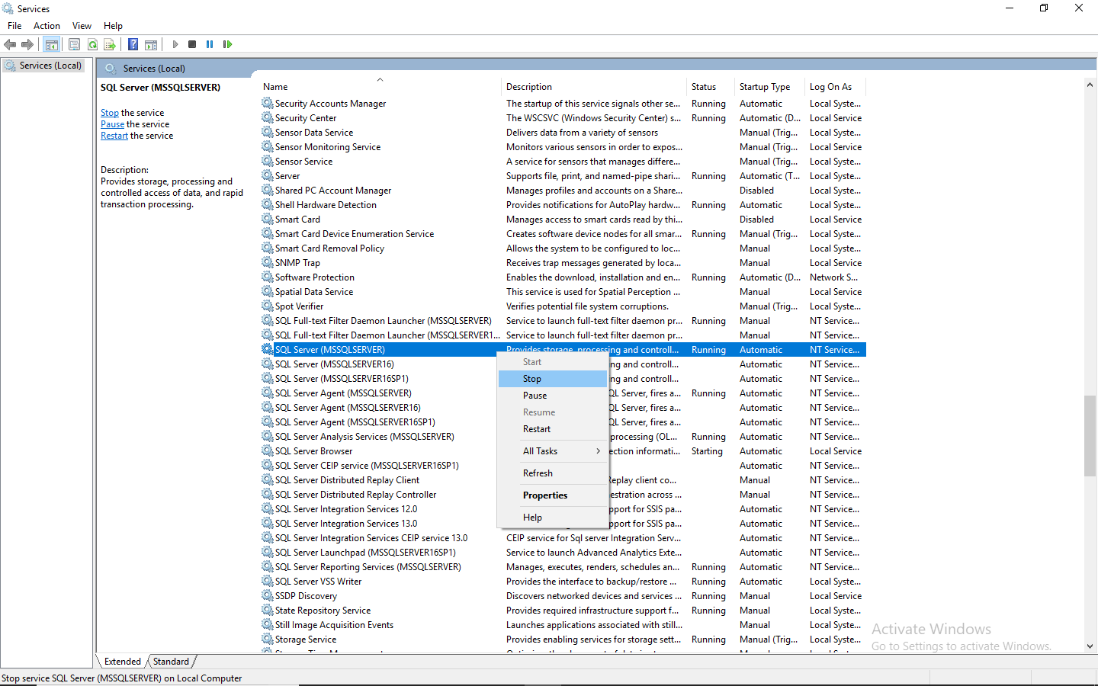Click gear icon beside SQL Server Launchpad (MSSQLSERVER16SP1)
This screenshot has height=686, width=1098.
click(x=267, y=552)
